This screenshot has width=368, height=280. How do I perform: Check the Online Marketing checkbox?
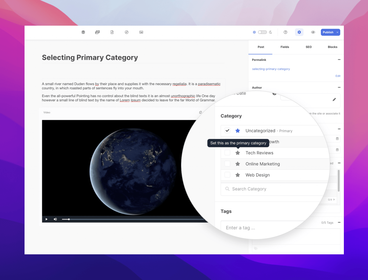pyautogui.click(x=227, y=164)
